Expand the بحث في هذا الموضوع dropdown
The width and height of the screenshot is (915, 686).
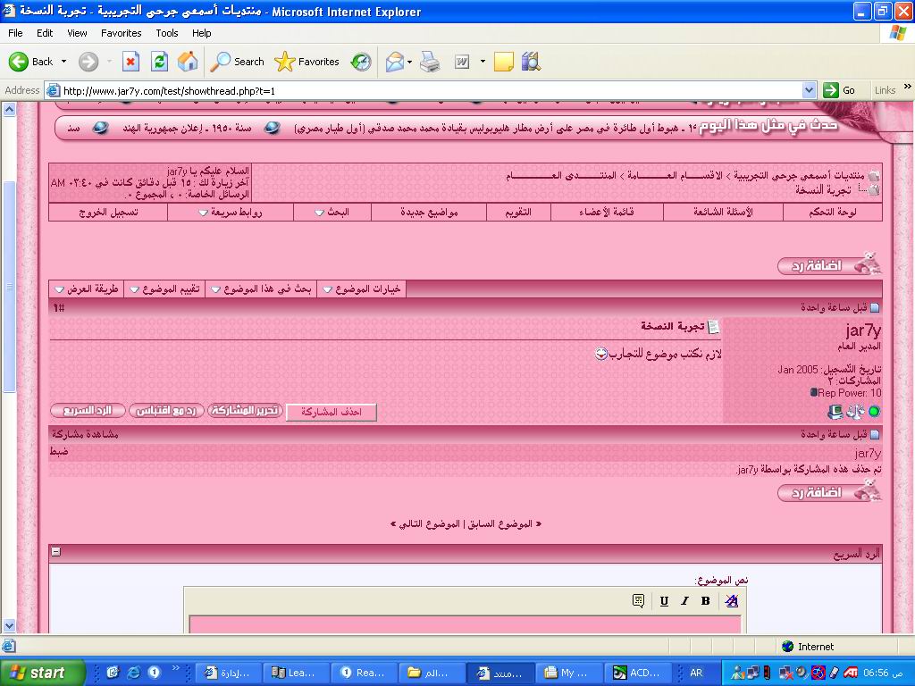click(216, 289)
